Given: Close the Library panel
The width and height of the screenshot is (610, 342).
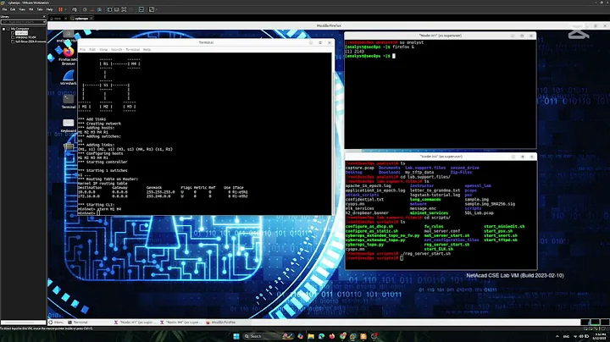Looking at the screenshot, I should (43, 17).
